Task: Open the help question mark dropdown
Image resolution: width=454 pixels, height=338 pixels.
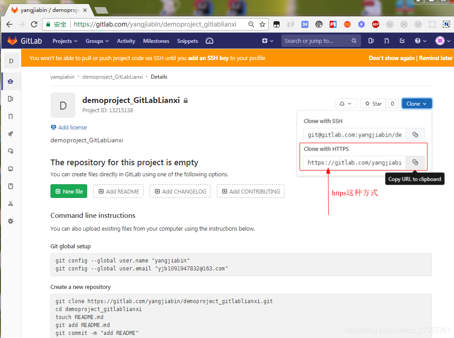Action: pos(420,41)
